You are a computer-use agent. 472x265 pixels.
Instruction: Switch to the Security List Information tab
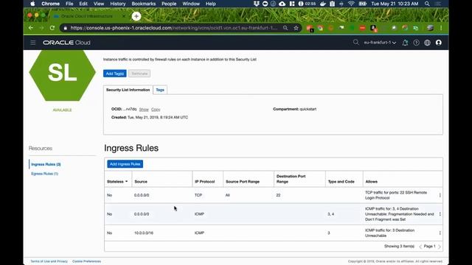pos(128,90)
